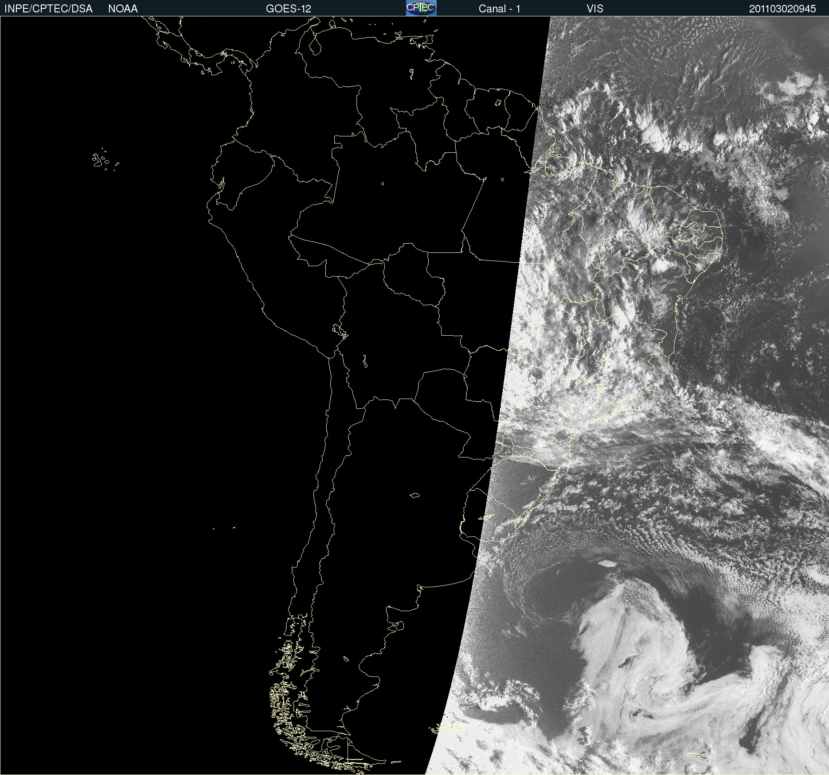Click the CPTEC logo in header
The image size is (829, 775).
point(421,8)
